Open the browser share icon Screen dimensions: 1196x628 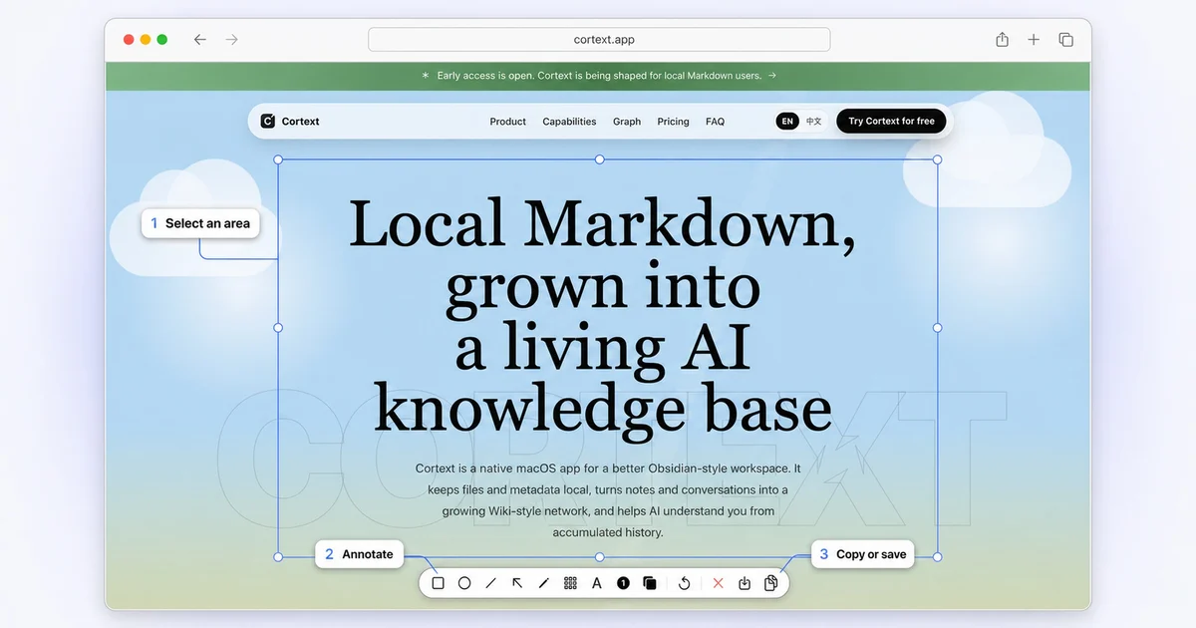tap(1002, 39)
